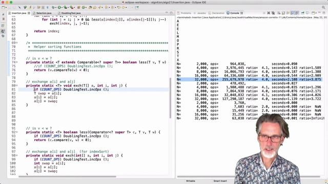Click the Writable status bar entry
The image size is (328, 184).
tap(190, 181)
